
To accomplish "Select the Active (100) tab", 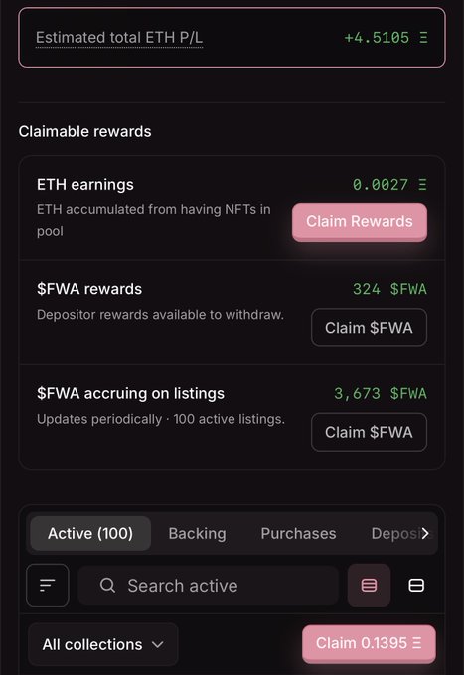I will click(90, 533).
